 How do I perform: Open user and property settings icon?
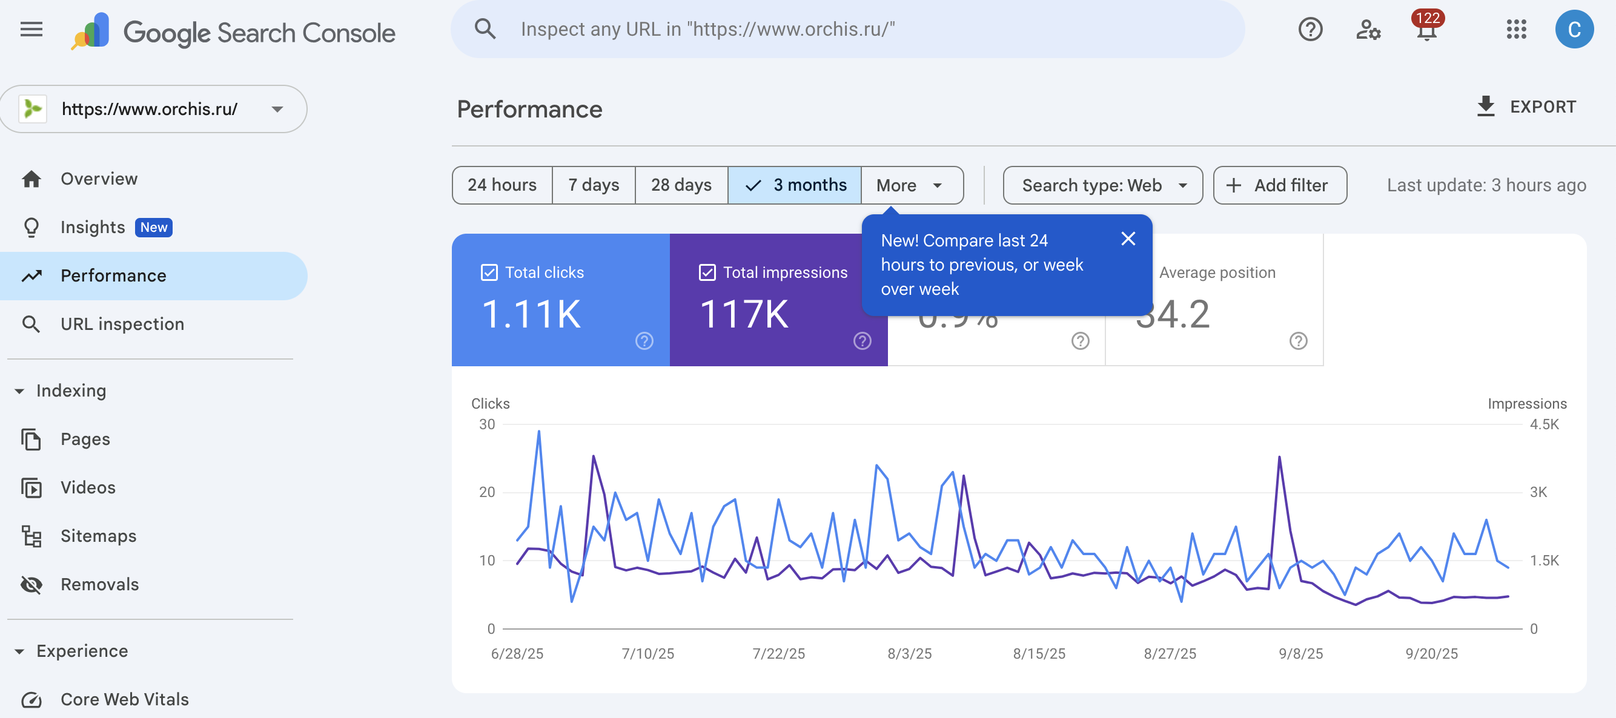click(x=1368, y=30)
